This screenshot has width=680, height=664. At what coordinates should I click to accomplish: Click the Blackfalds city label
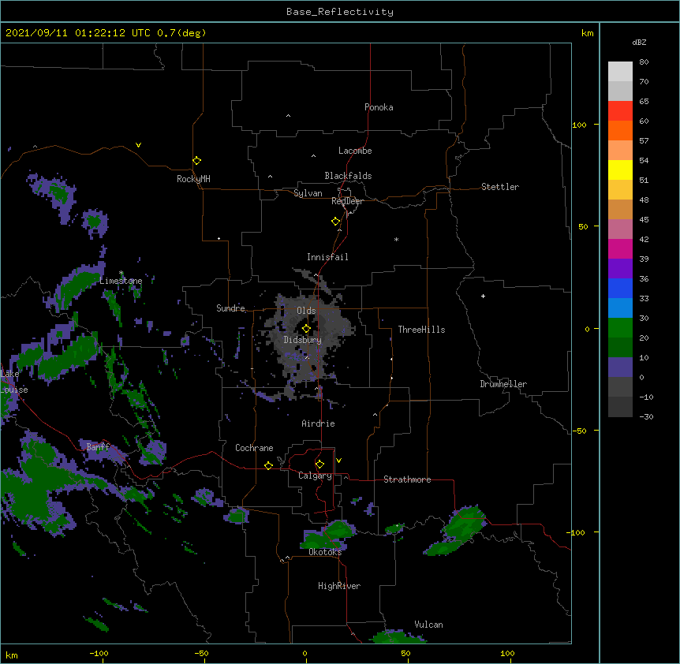coord(348,176)
